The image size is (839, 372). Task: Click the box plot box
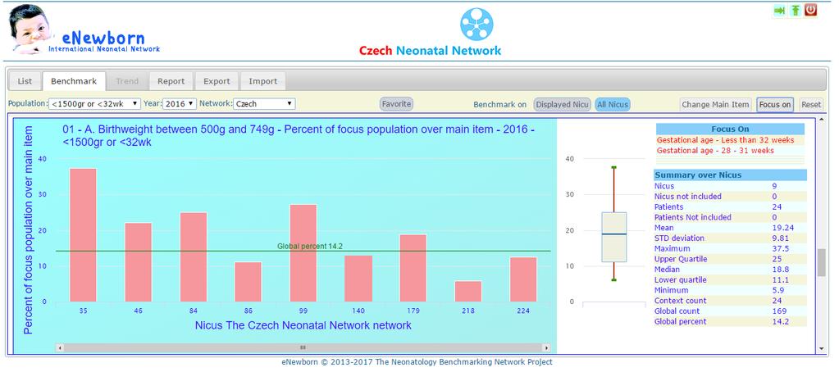pyautogui.click(x=613, y=238)
